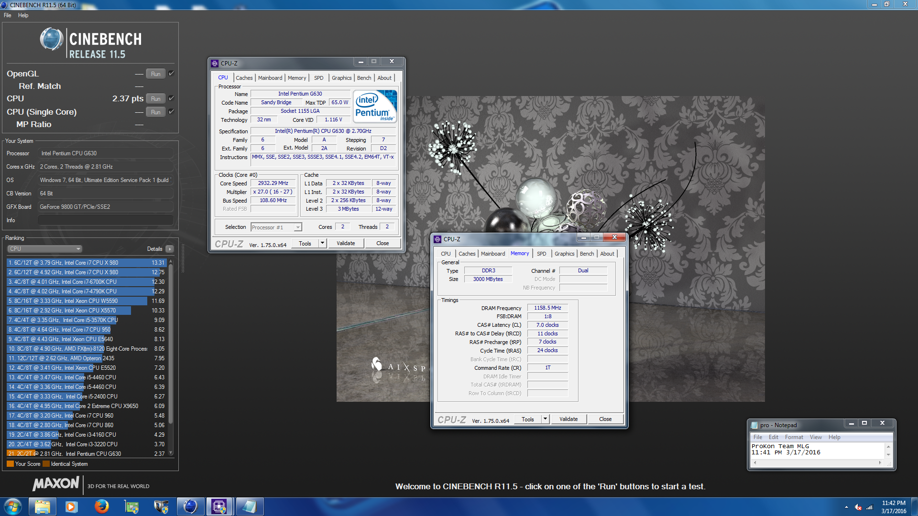Click the Notepad horizontal scrollbar
Screen dimensions: 918x516
coord(817,462)
